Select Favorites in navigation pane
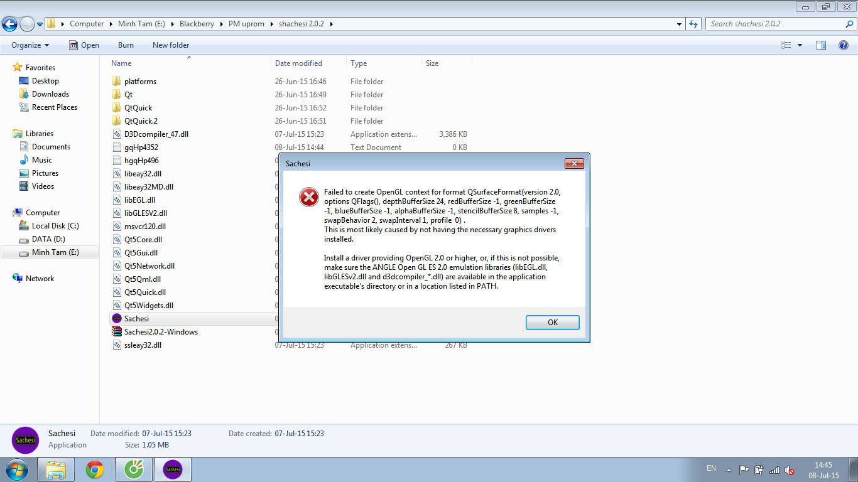 pyautogui.click(x=40, y=68)
